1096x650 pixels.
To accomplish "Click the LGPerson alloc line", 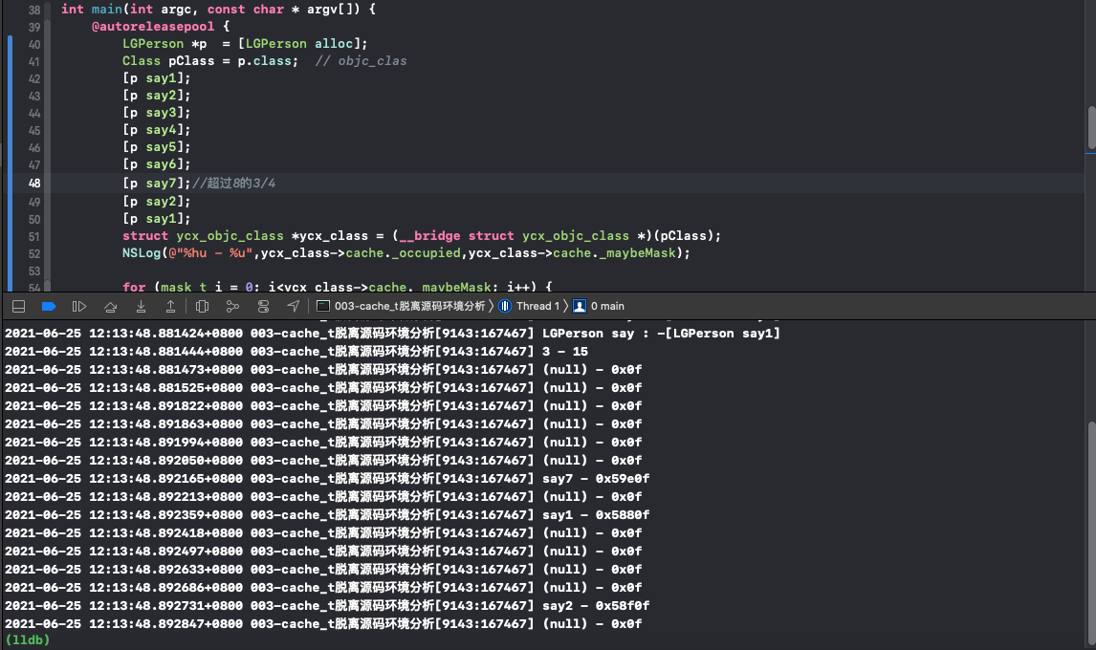I will click(x=245, y=43).
